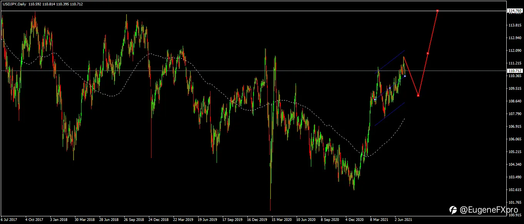
Task: Select the 114.760 target price label
Action: coord(514,10)
